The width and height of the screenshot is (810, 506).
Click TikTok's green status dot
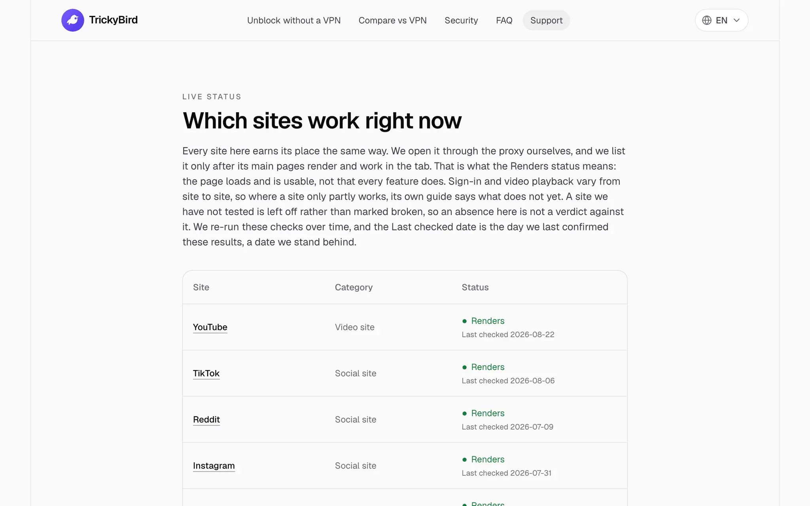coord(465,367)
